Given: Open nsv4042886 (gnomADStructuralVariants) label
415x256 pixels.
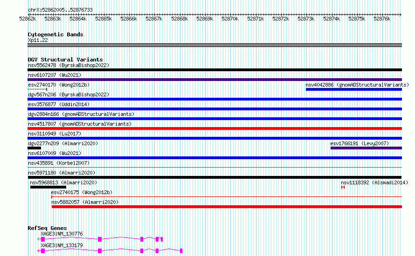Looking at the screenshot, I should coord(357,85).
